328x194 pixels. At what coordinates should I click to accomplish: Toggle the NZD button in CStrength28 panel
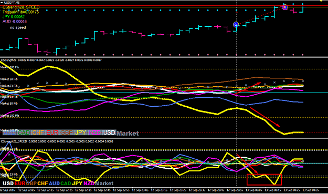coord(95,132)
